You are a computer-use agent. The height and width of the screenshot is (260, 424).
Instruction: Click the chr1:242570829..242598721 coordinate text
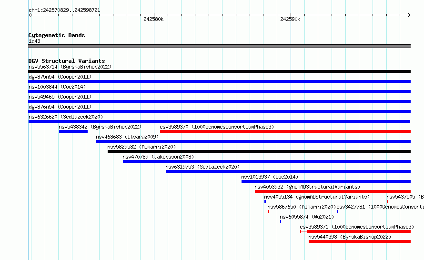(64, 10)
